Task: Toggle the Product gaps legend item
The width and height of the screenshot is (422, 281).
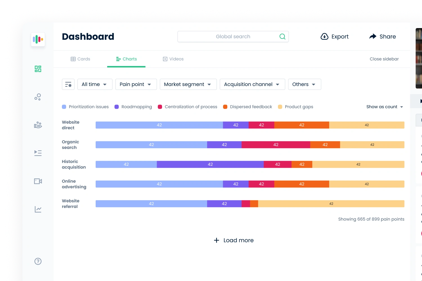Action: [295, 107]
